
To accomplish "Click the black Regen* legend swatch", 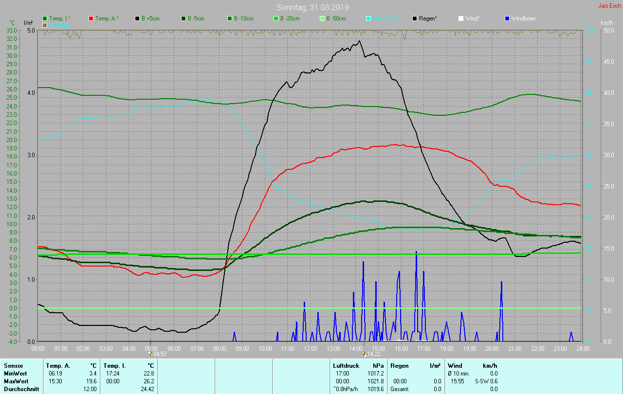I will [415, 18].
